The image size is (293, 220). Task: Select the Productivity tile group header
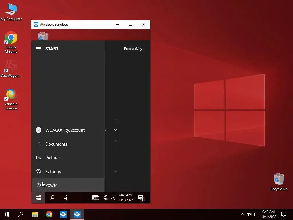(133, 49)
